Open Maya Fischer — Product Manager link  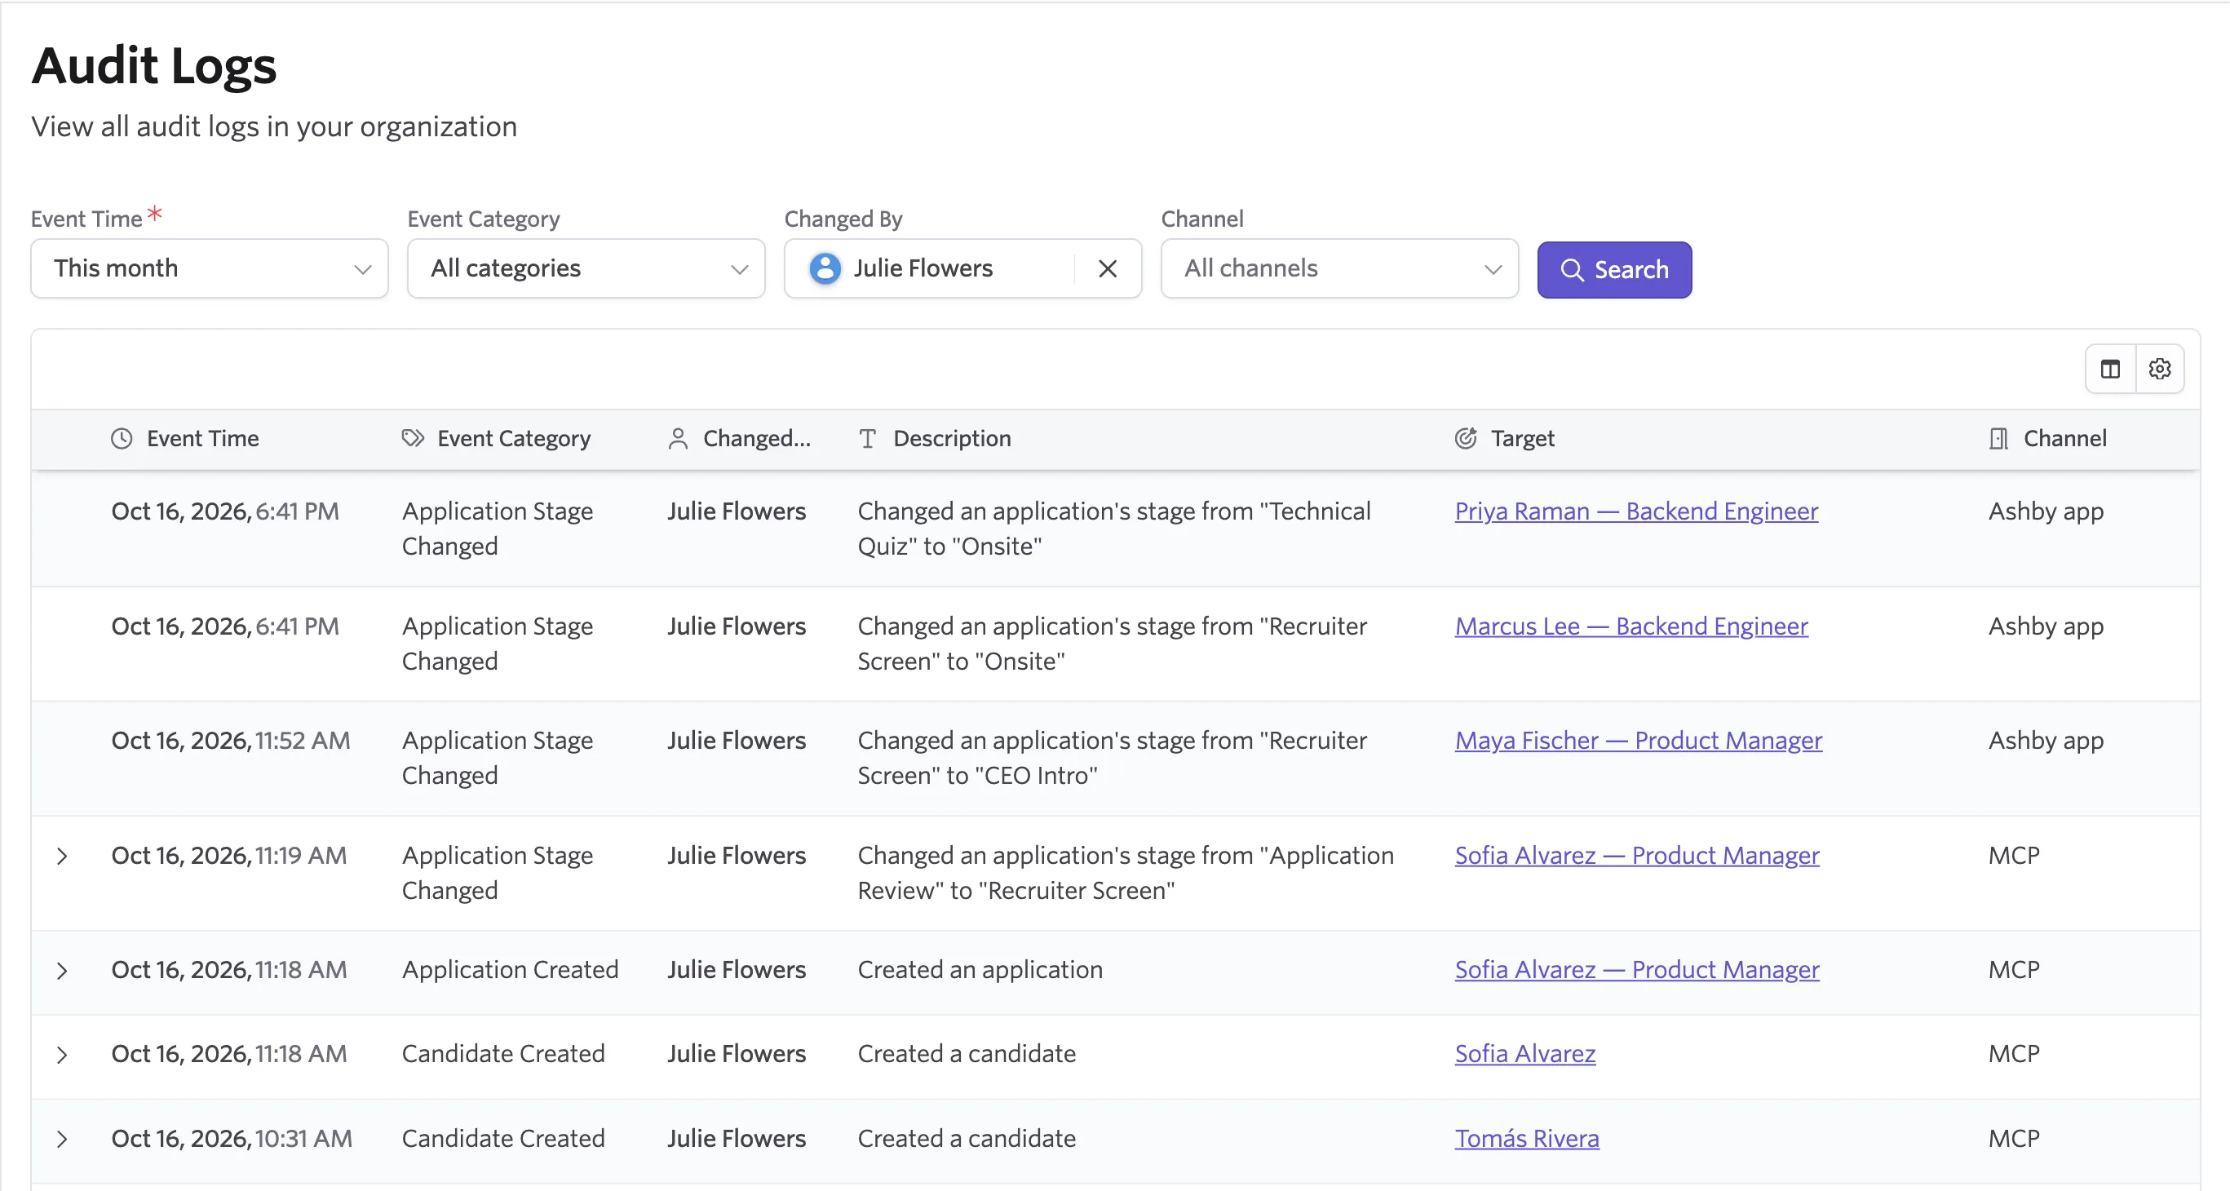(1638, 741)
